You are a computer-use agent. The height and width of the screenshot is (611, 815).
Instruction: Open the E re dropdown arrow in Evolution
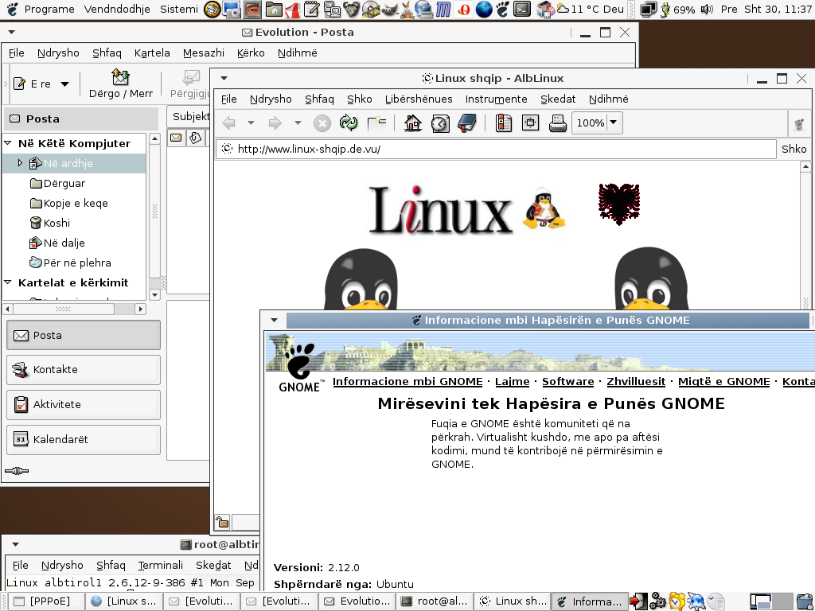coord(65,84)
